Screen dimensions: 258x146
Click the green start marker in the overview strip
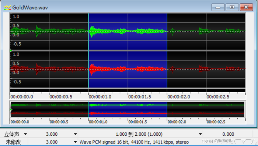coord(11,110)
